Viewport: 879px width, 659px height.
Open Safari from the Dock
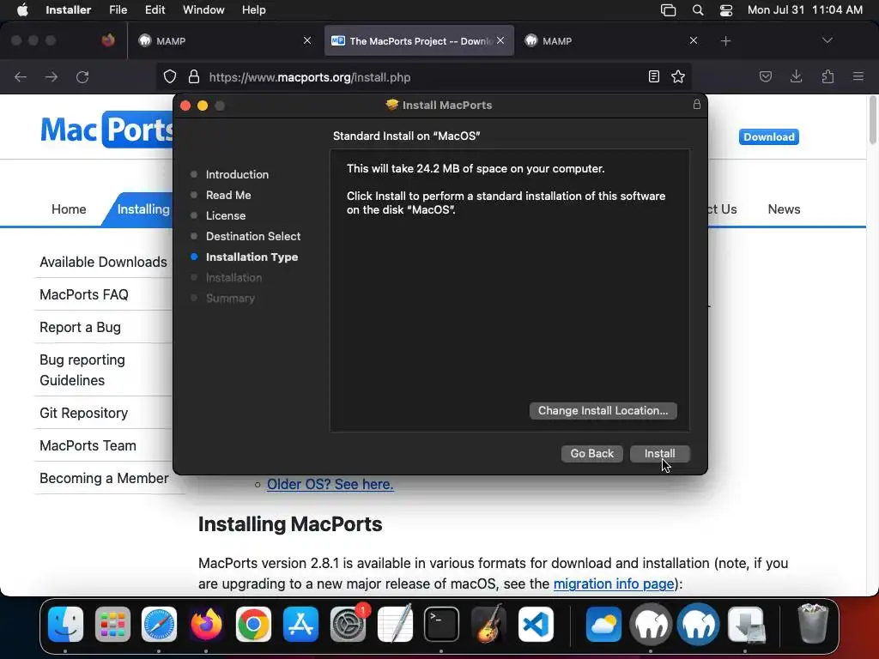tap(159, 624)
